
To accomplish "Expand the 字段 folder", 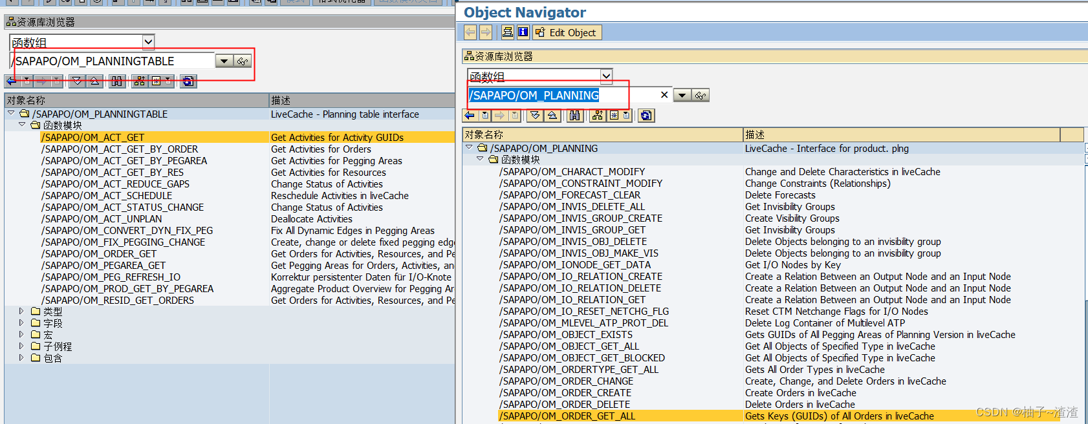I will coord(21,323).
